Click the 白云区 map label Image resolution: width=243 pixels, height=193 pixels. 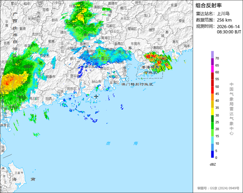[115, 31]
